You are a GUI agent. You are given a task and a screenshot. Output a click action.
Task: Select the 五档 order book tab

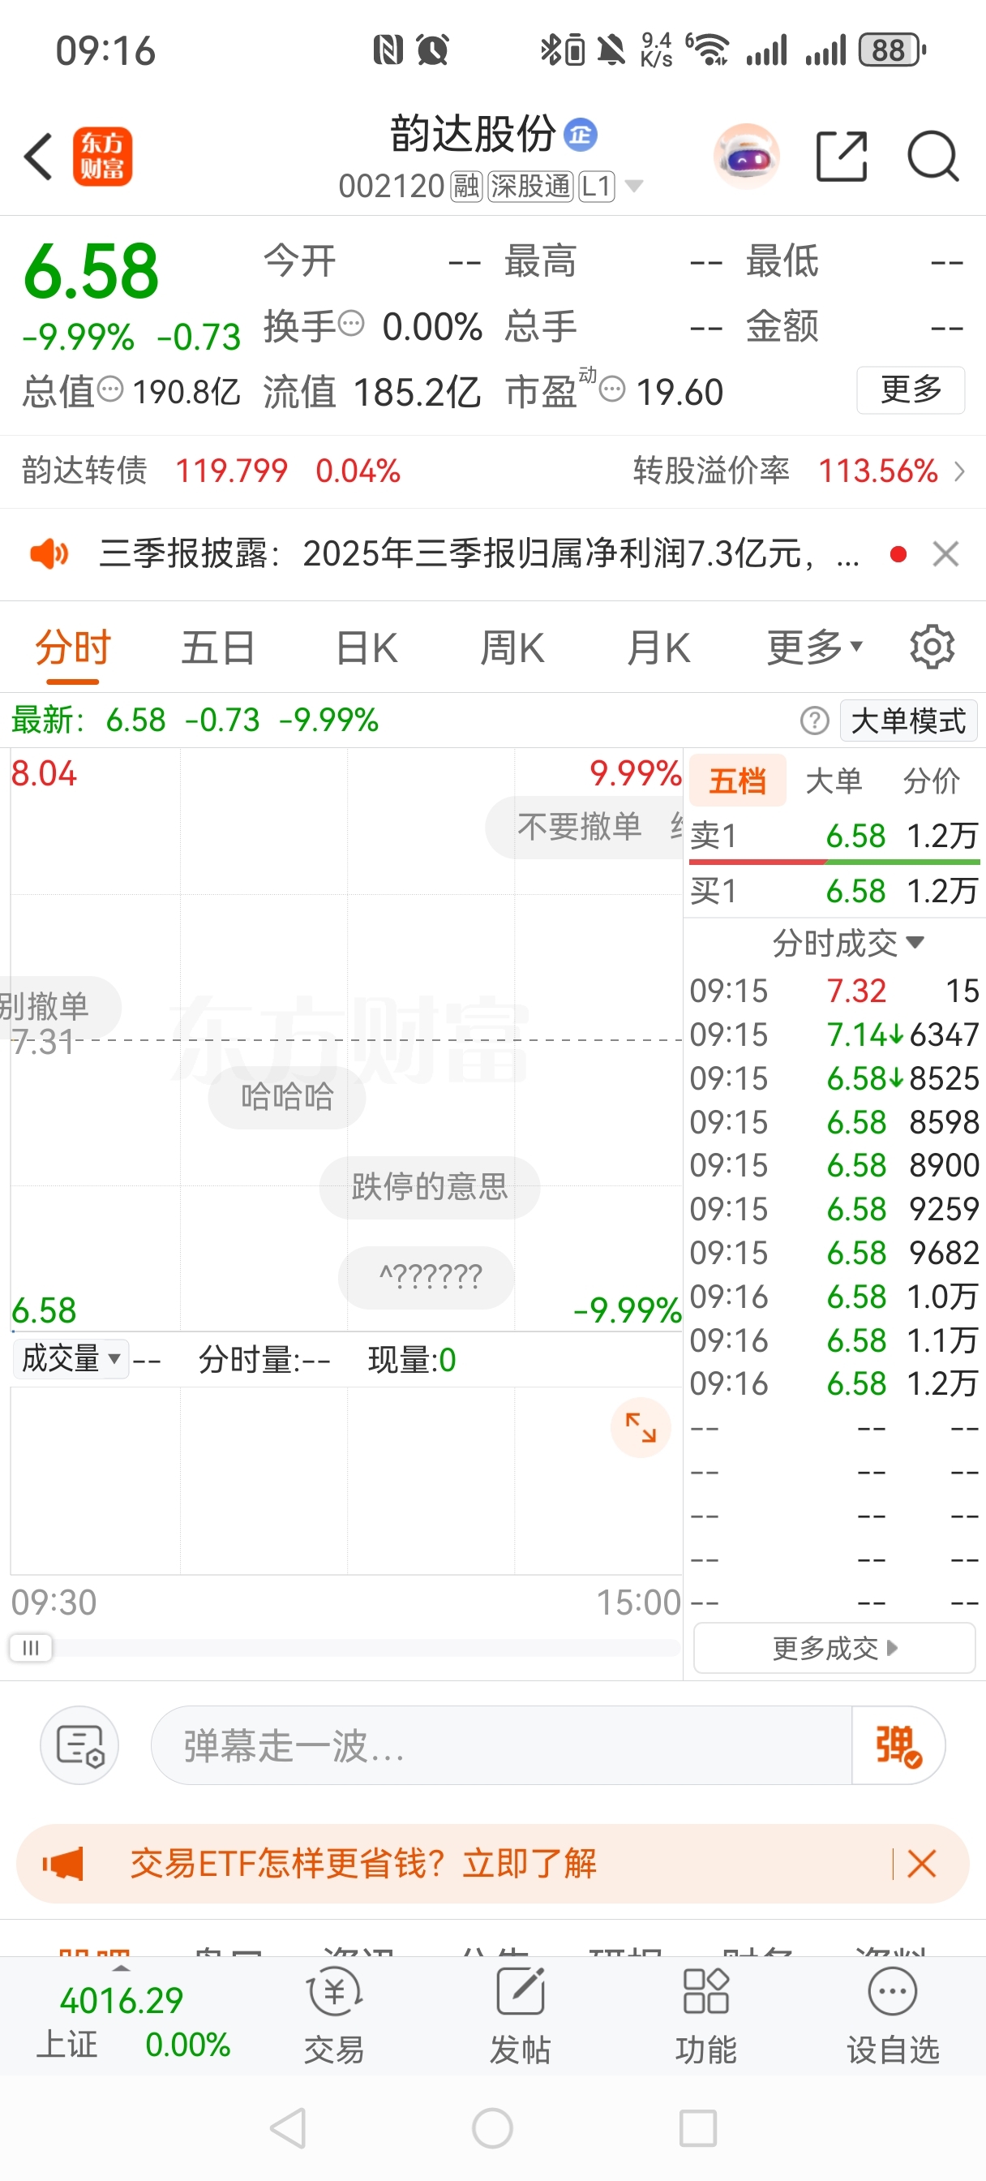pos(737,781)
